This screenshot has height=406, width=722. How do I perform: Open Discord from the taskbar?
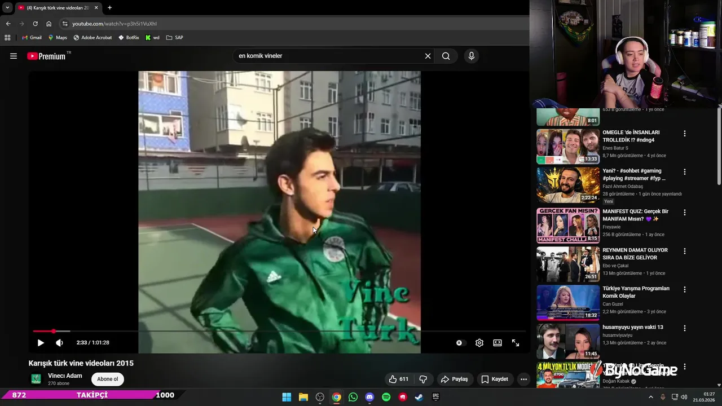369,397
